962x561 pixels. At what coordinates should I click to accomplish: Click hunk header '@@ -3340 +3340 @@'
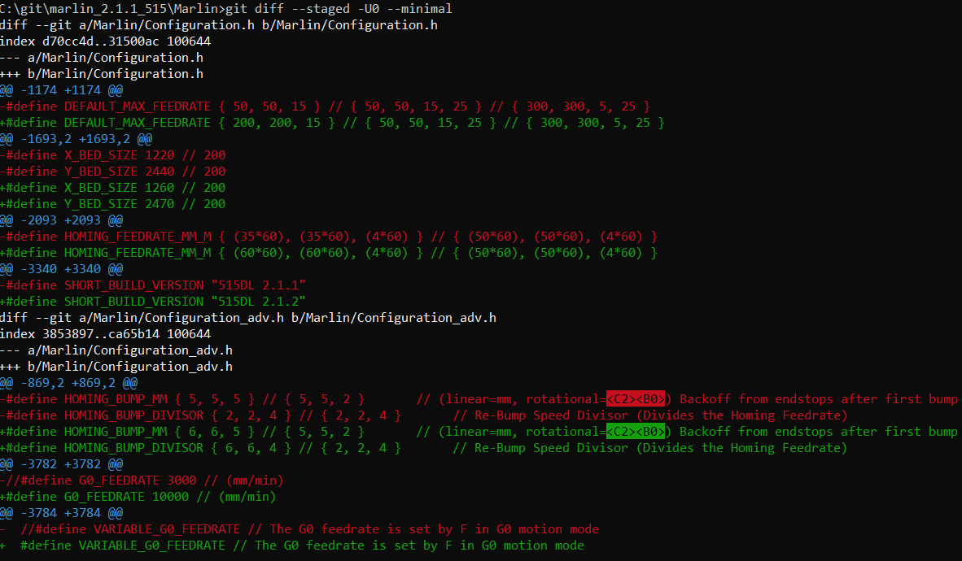61,268
